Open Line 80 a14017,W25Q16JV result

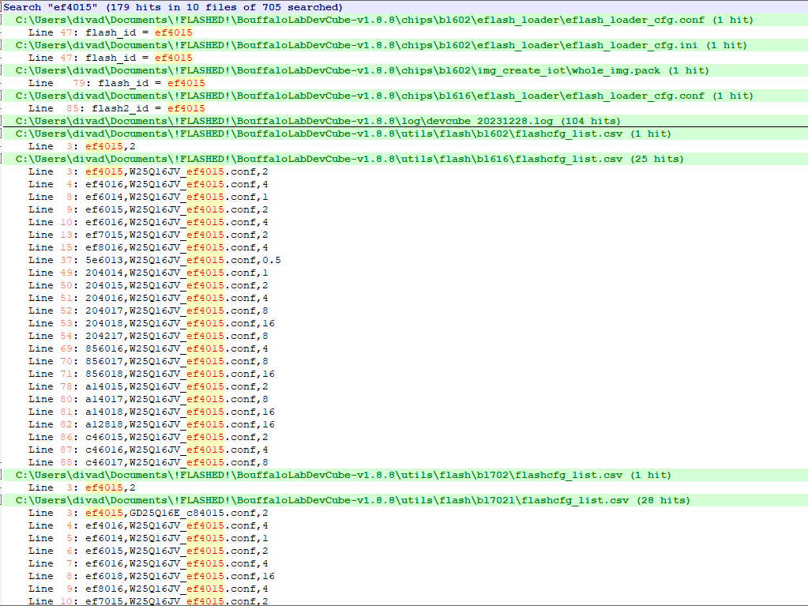coord(148,399)
